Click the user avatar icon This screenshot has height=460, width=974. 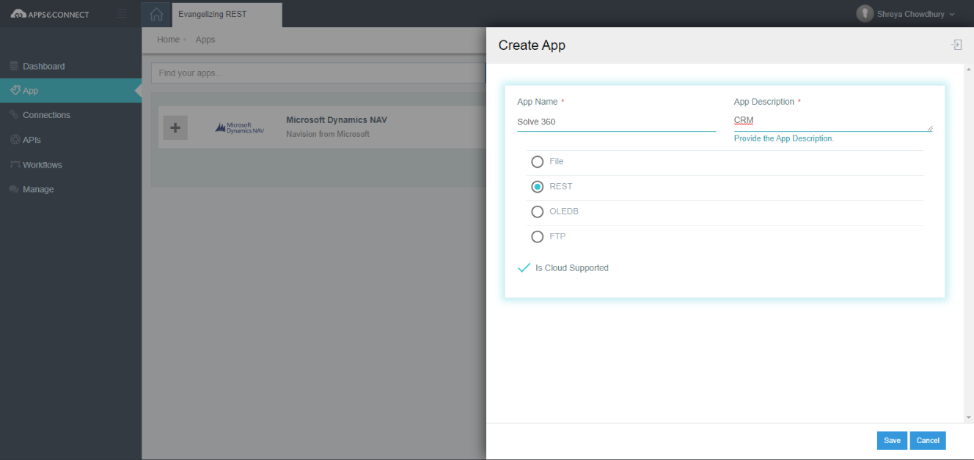[x=865, y=14]
